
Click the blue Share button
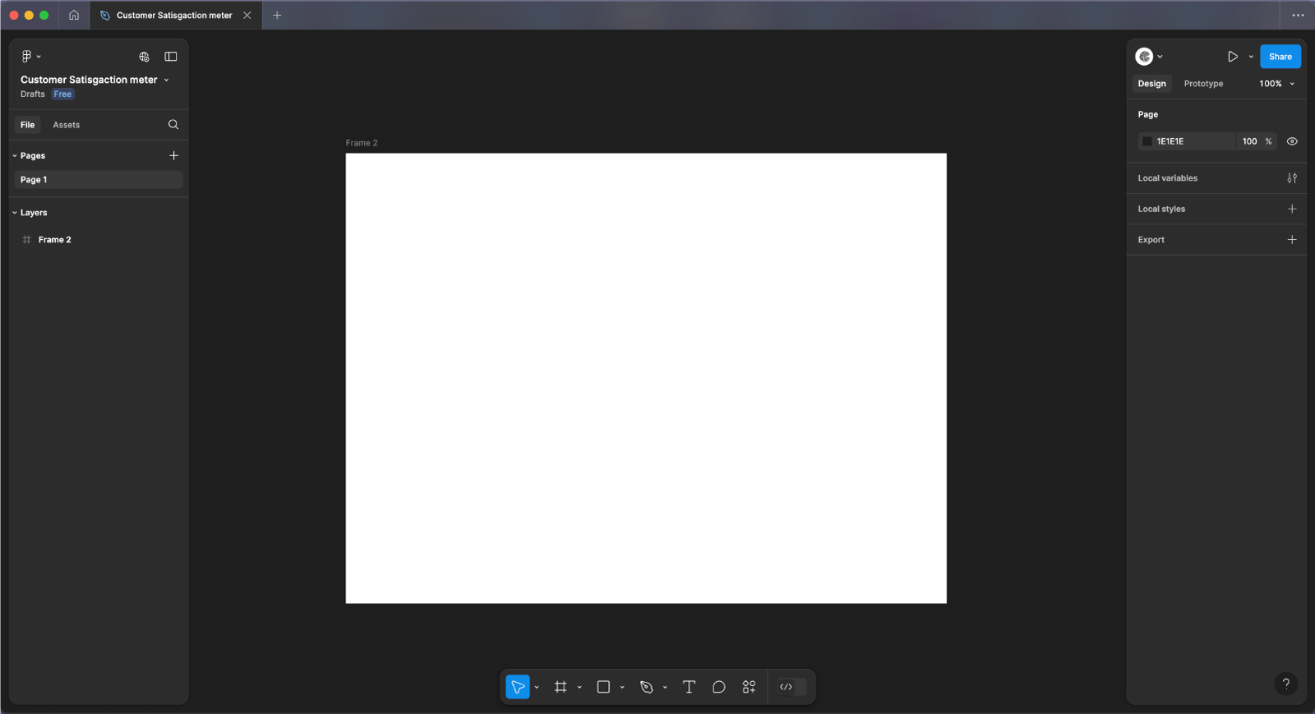[1280, 57]
